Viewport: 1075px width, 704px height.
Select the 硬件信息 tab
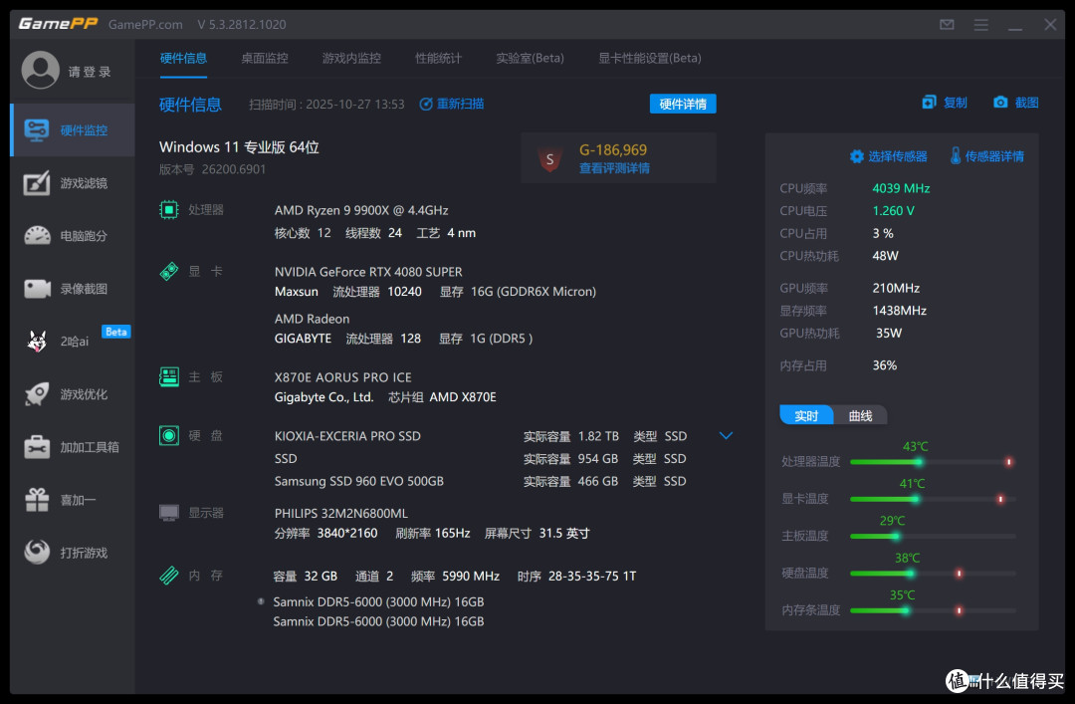pos(183,59)
